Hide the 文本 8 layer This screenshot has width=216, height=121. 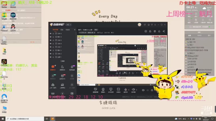coord(50,44)
